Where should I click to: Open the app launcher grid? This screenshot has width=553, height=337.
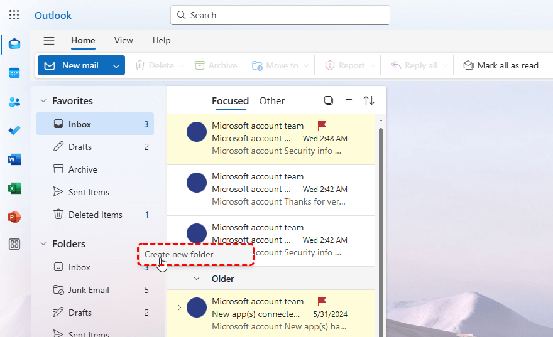point(14,15)
